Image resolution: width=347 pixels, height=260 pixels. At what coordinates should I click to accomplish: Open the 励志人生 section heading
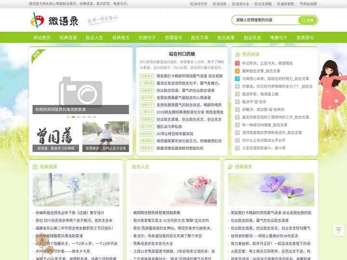pyautogui.click(x=141, y=167)
